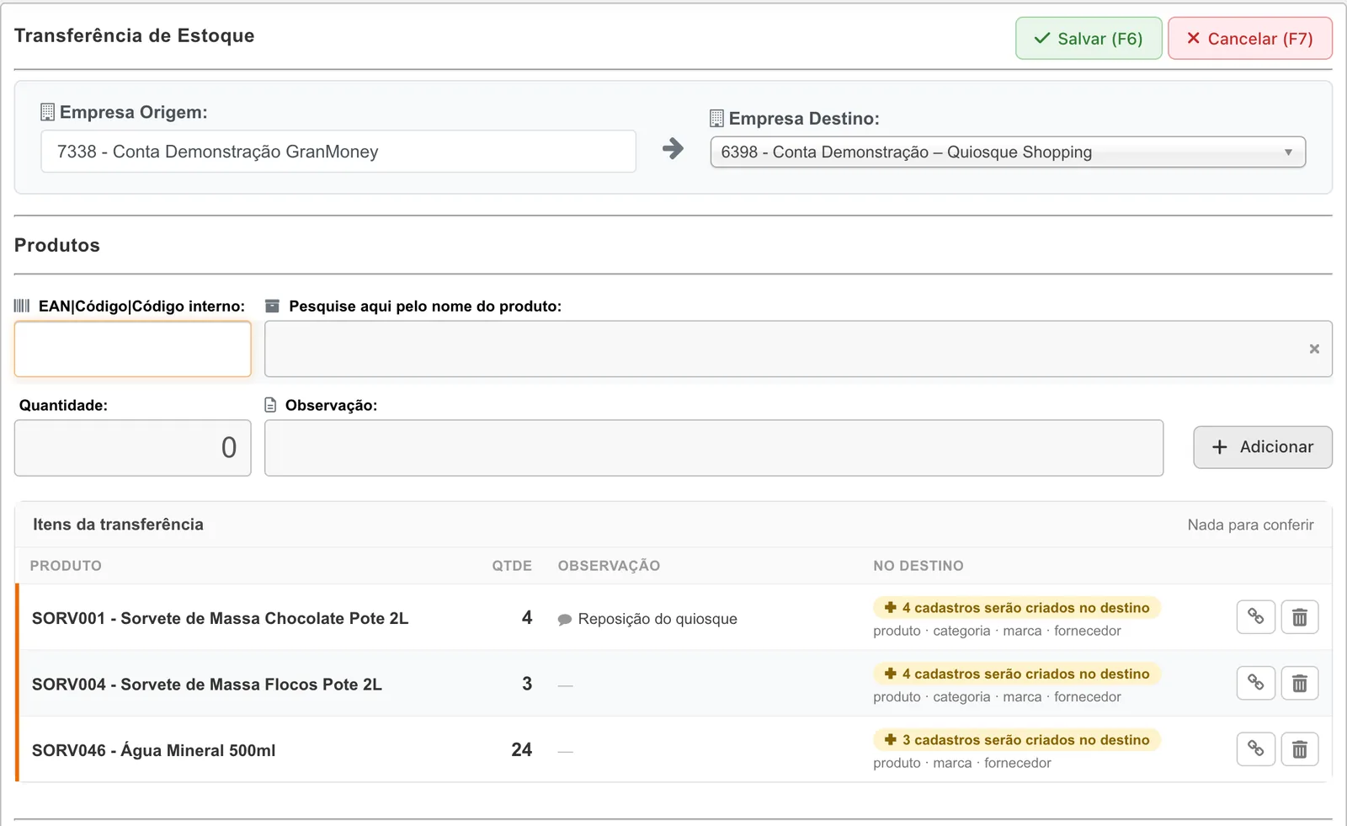
Task: Select 'SORV001 - Sorvete de Massa Chocolate Pote 2L'
Action: tap(221, 618)
